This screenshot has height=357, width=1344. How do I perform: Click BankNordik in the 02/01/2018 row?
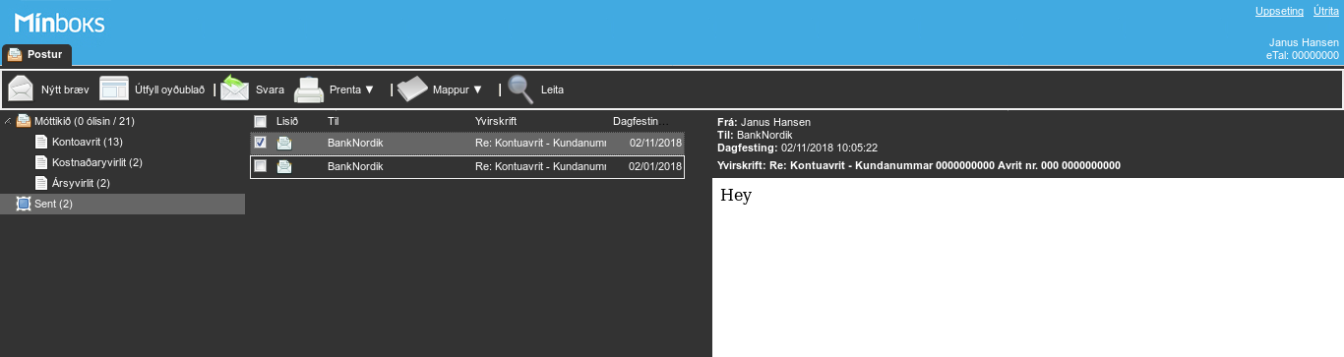pyautogui.click(x=355, y=166)
